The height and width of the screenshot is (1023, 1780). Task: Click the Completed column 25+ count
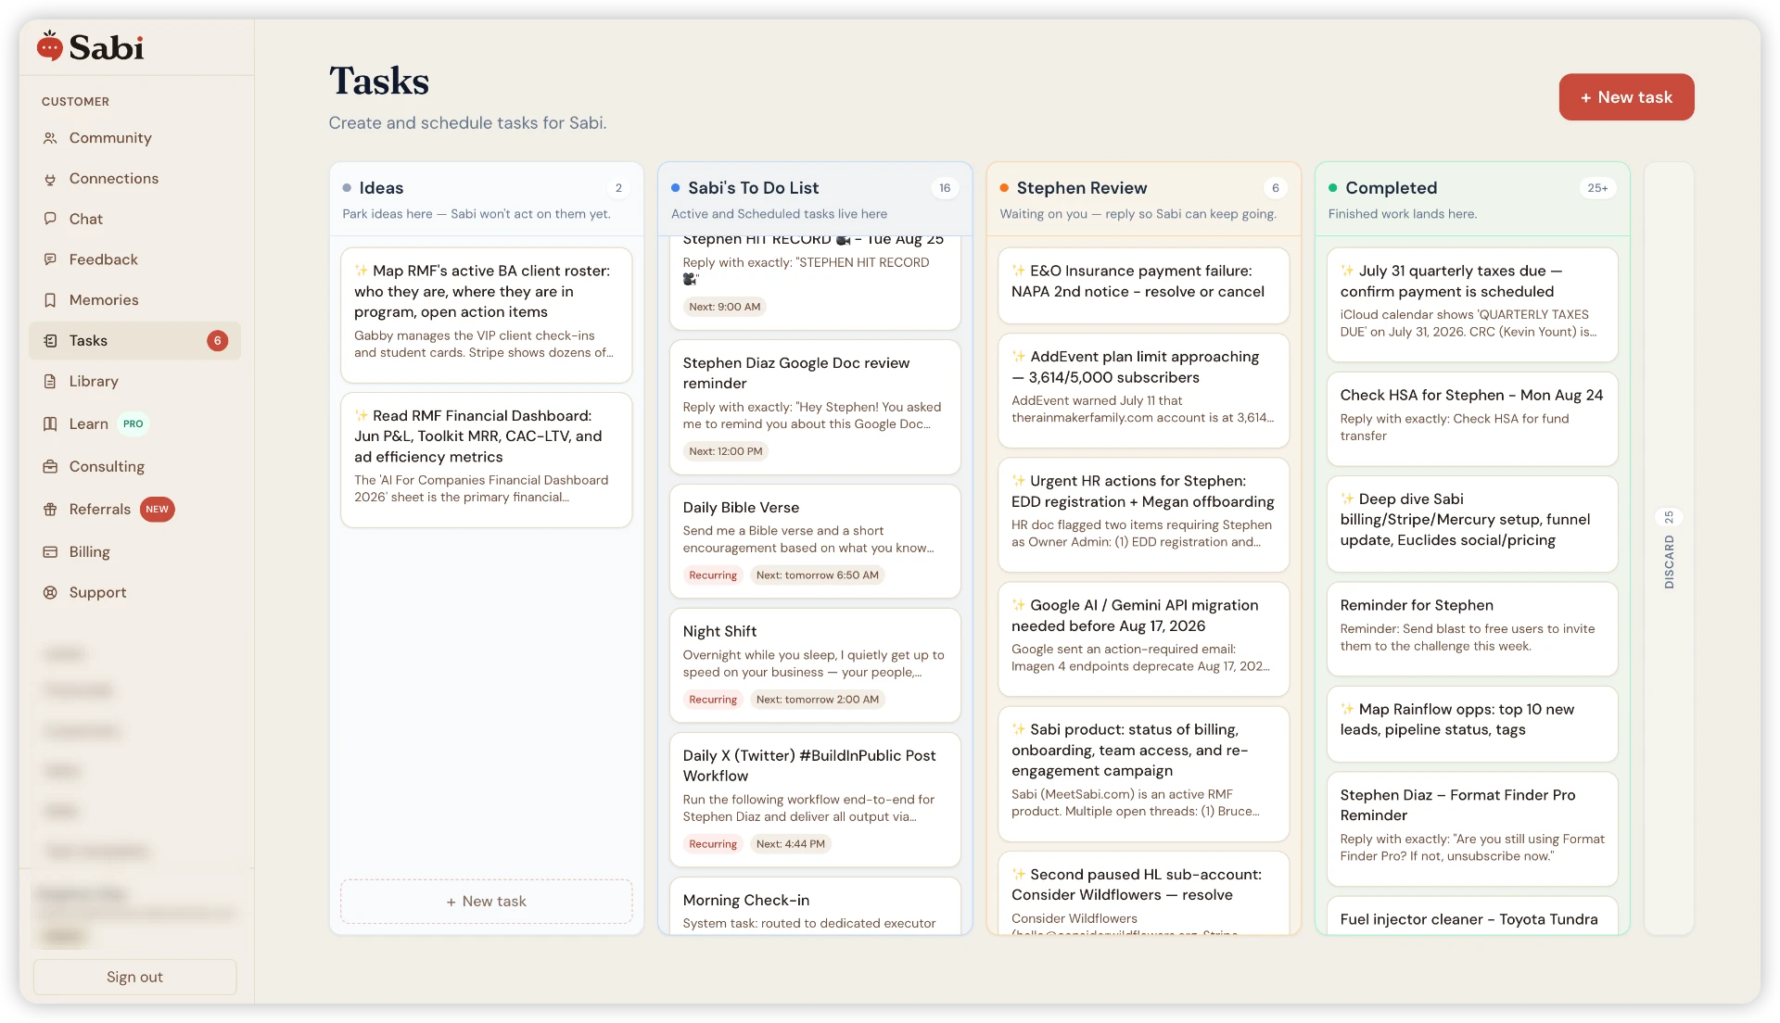pos(1597,188)
